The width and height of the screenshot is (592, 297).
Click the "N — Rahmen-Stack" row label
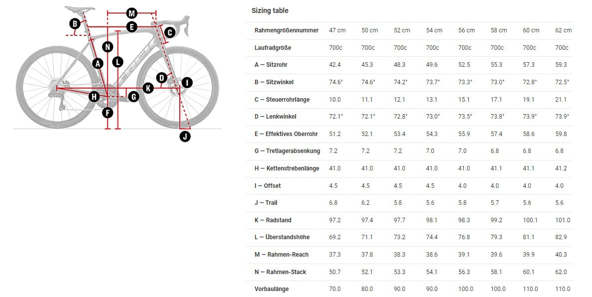pyautogui.click(x=280, y=272)
